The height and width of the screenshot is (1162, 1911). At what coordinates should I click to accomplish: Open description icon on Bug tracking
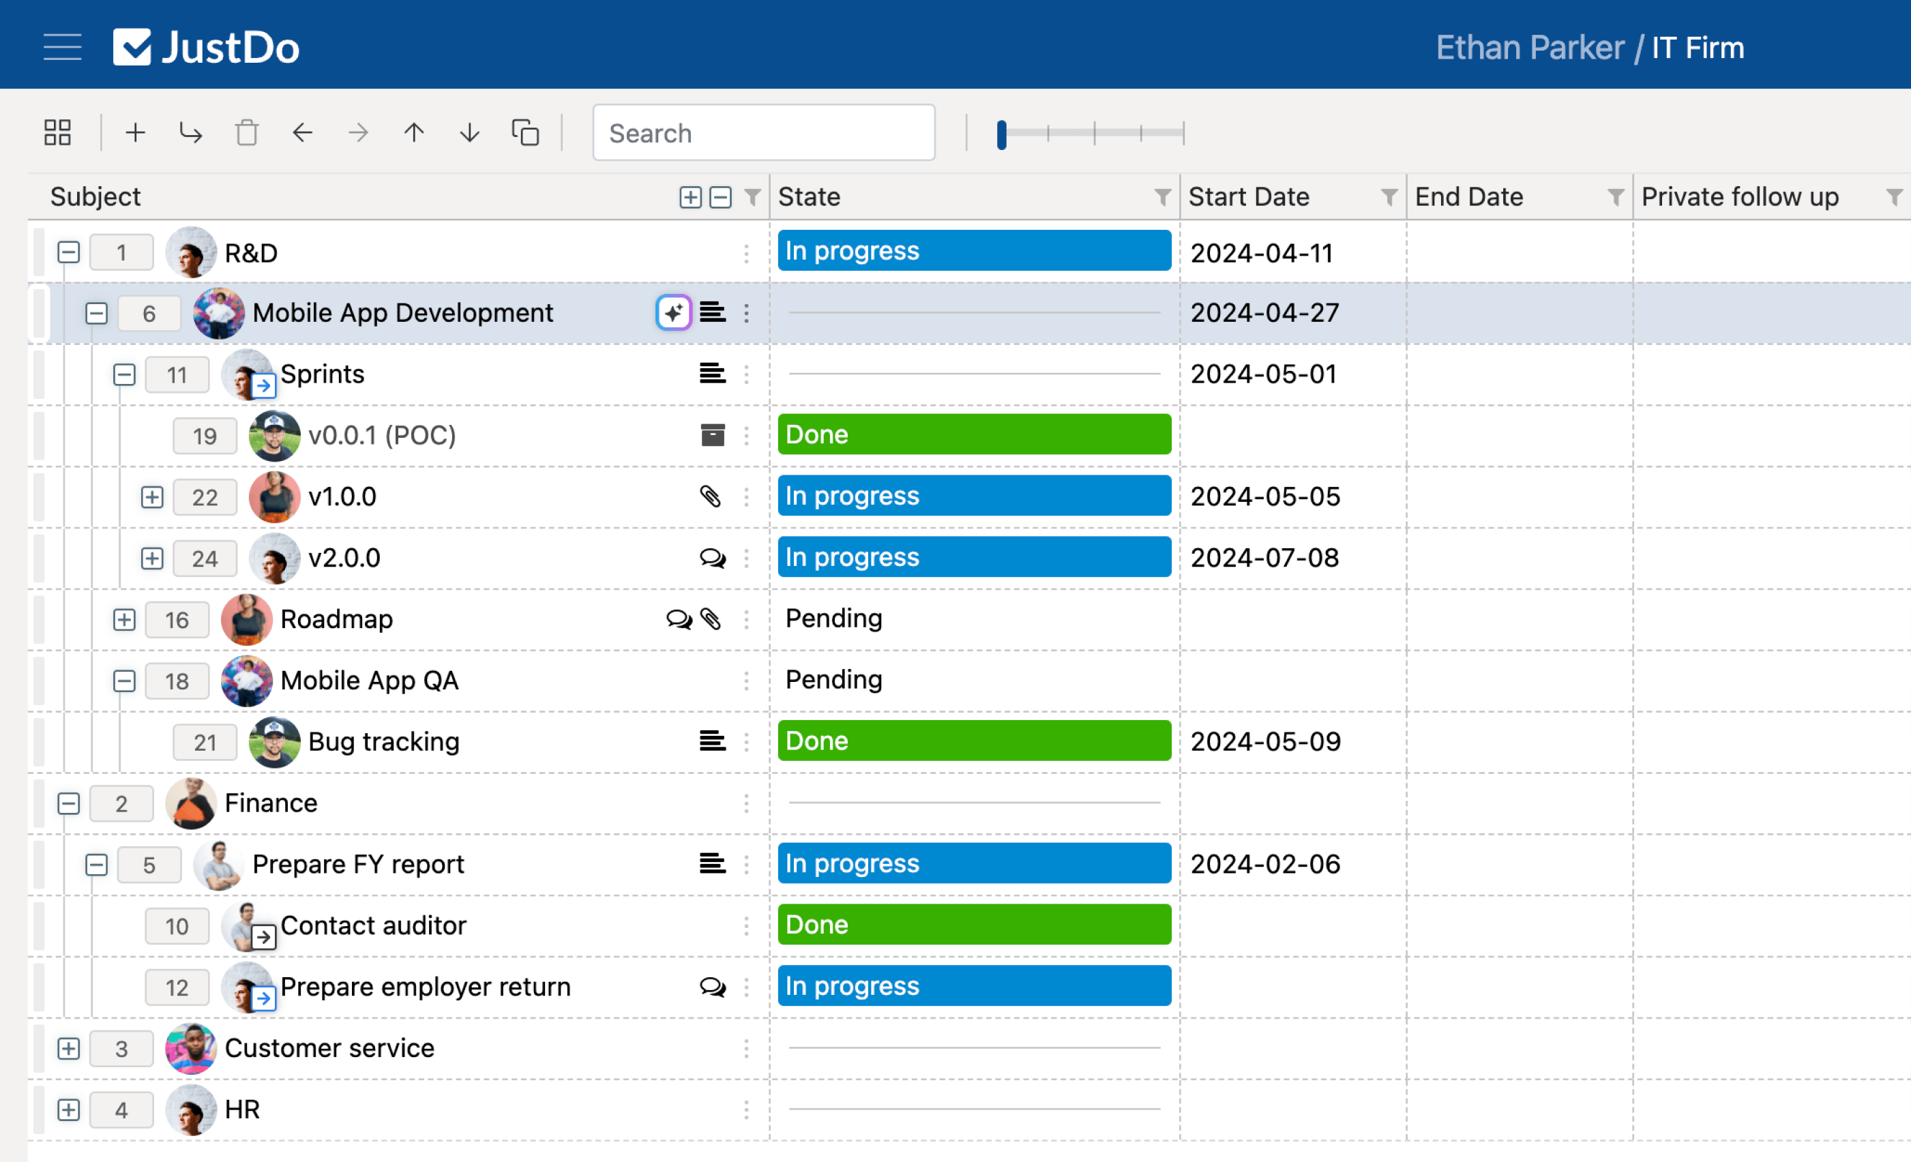pos(713,741)
